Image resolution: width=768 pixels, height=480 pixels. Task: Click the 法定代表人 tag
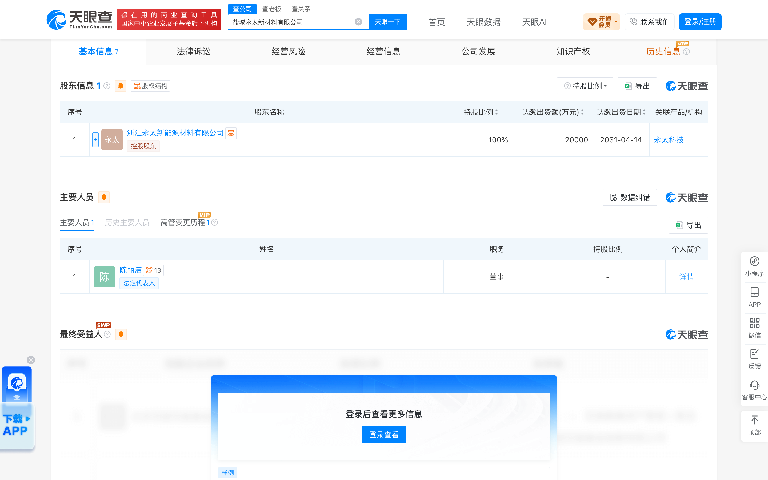139,283
